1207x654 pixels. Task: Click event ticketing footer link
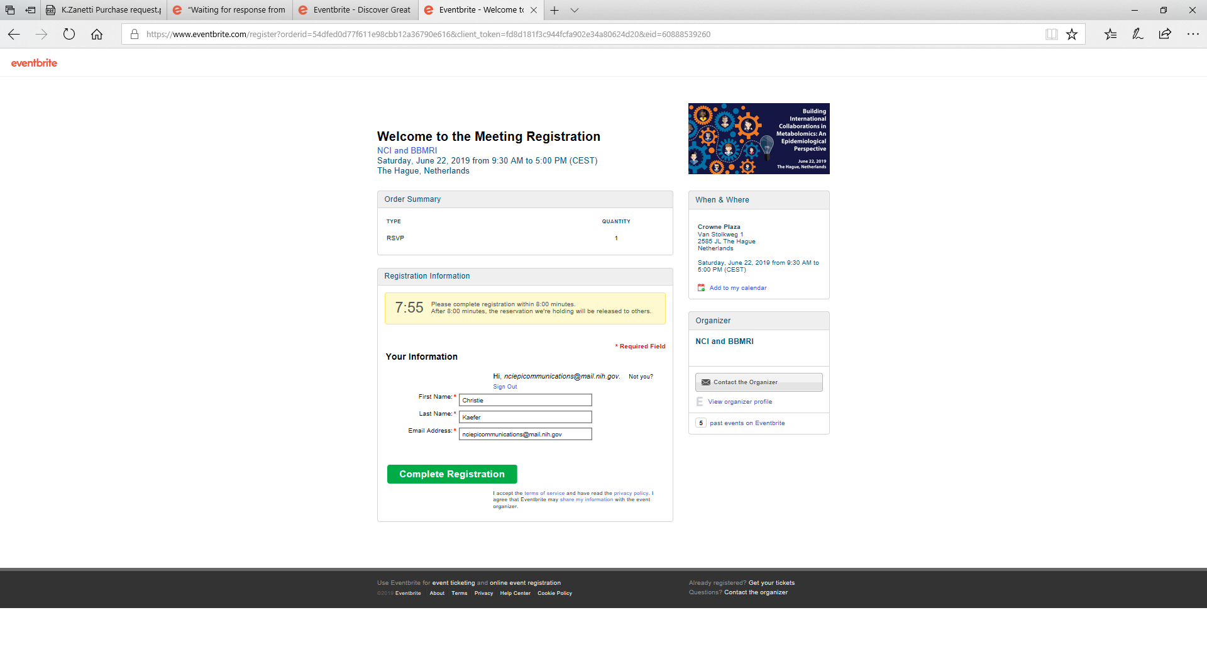point(453,583)
